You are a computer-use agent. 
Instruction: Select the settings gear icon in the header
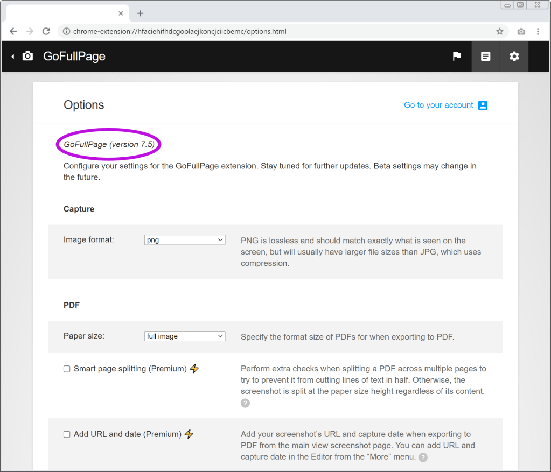pyautogui.click(x=514, y=56)
